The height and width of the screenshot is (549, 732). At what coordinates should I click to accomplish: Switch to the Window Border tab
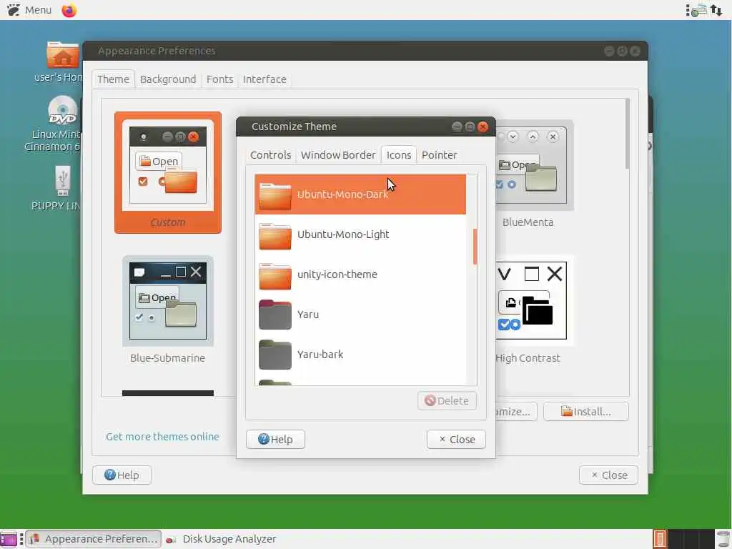338,155
